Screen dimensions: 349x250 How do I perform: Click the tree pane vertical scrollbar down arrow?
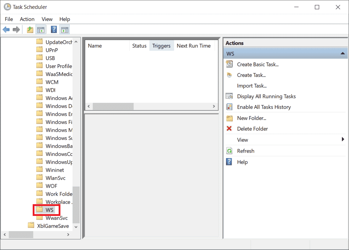tap(76, 227)
